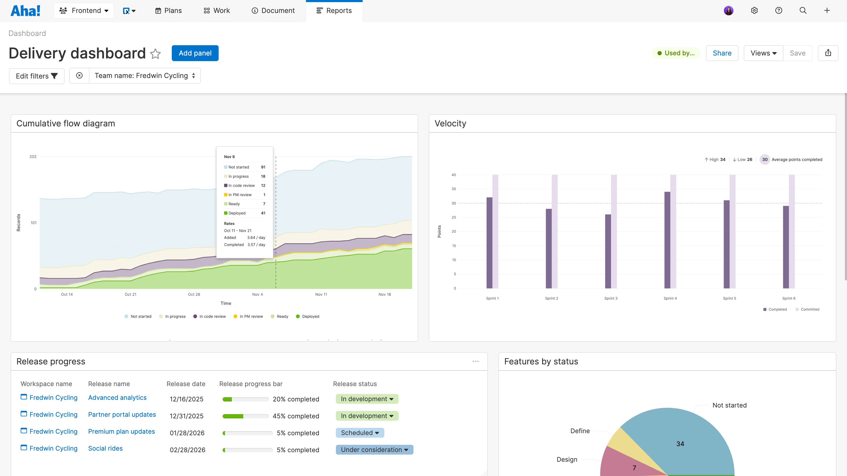
Task: Clear the team name filter
Action: coord(79,76)
